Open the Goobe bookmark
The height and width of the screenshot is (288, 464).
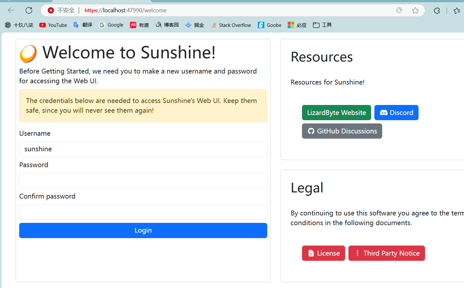[x=270, y=25]
